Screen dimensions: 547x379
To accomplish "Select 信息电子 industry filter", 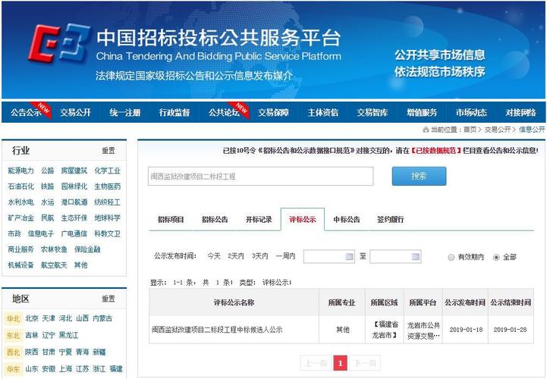I will pos(41,233).
